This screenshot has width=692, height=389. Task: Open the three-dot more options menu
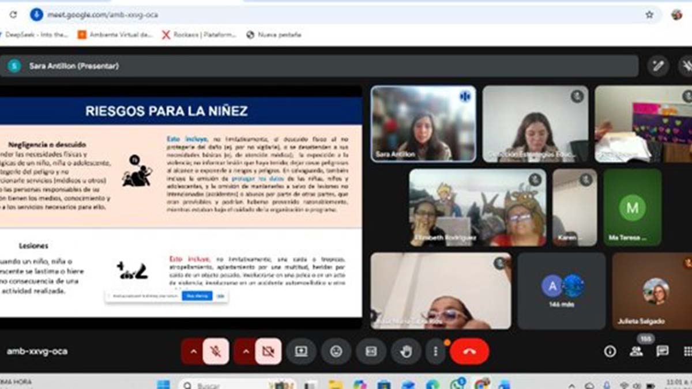(x=435, y=351)
